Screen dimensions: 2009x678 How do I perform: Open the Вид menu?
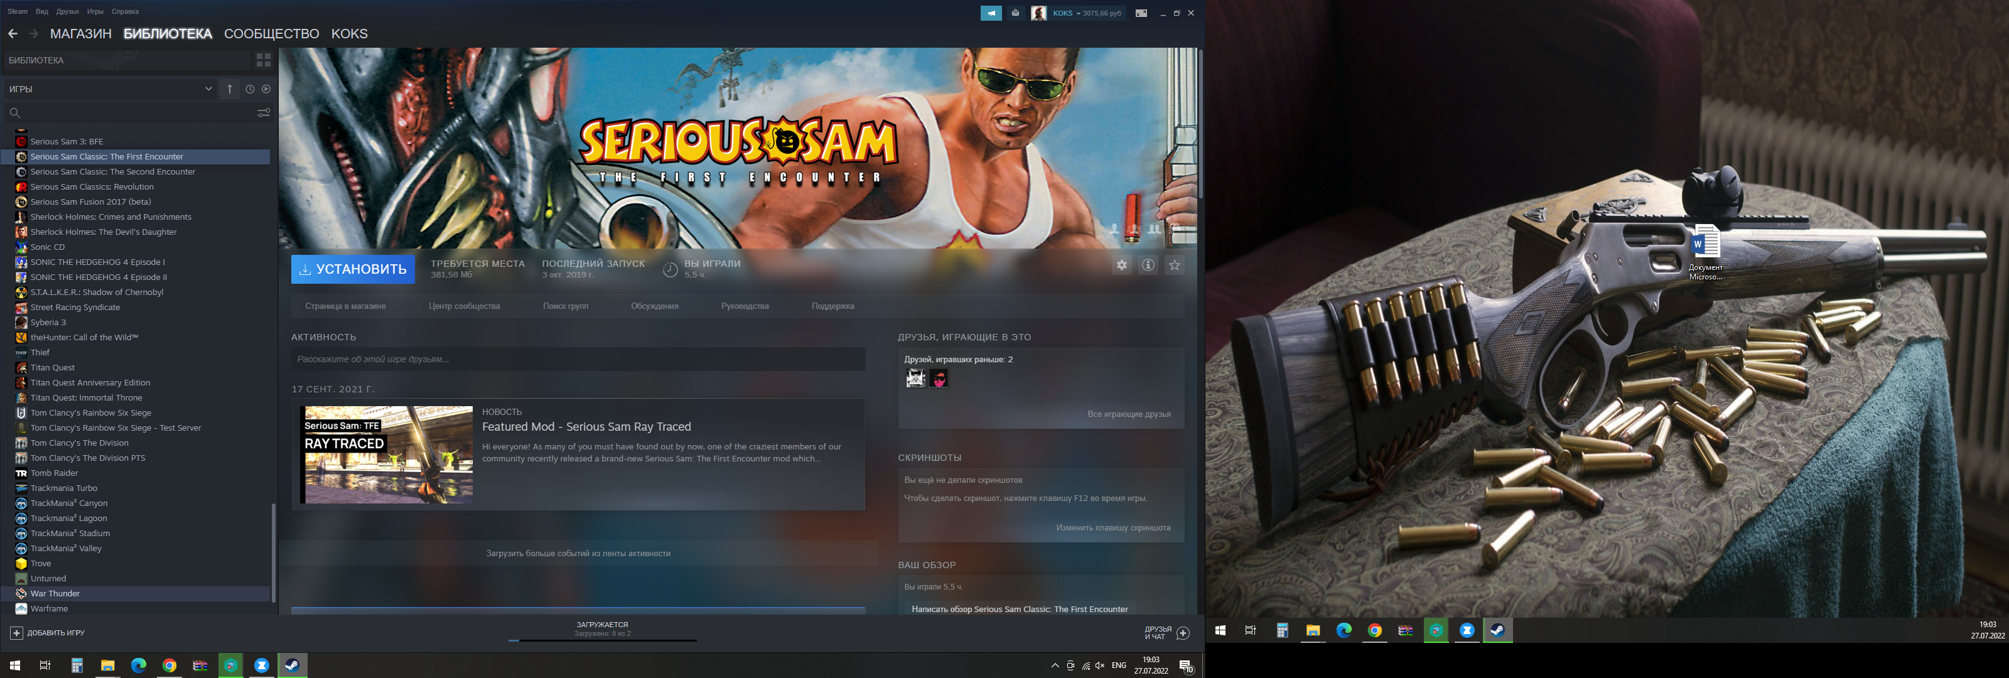[42, 12]
